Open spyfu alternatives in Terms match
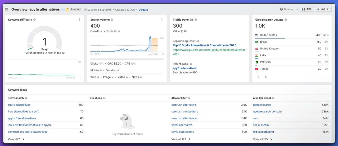338x146 pixels. coord(19,105)
